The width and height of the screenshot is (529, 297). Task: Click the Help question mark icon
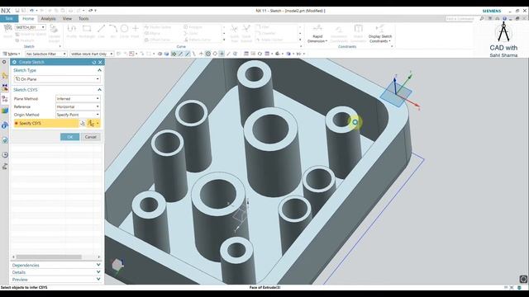tap(505, 18)
